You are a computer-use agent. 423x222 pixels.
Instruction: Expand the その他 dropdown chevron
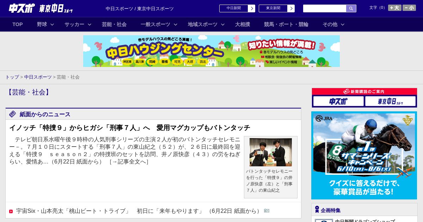[x=343, y=25]
